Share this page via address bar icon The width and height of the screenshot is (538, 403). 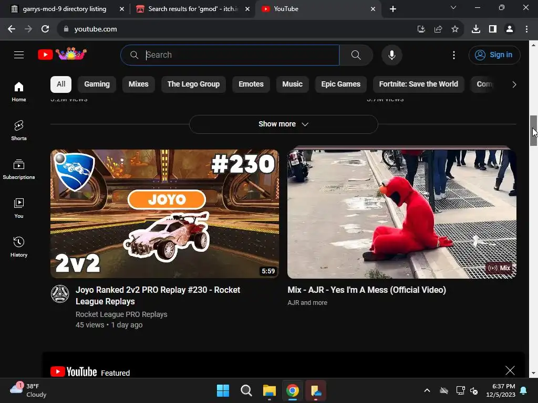pos(438,29)
